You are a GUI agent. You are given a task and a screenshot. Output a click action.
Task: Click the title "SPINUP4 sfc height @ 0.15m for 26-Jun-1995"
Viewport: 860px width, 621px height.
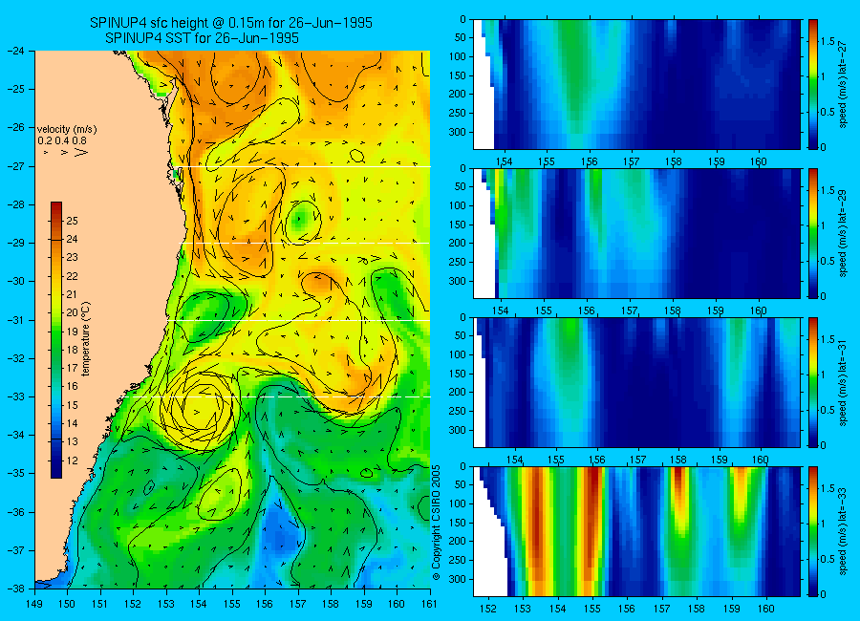pos(231,23)
